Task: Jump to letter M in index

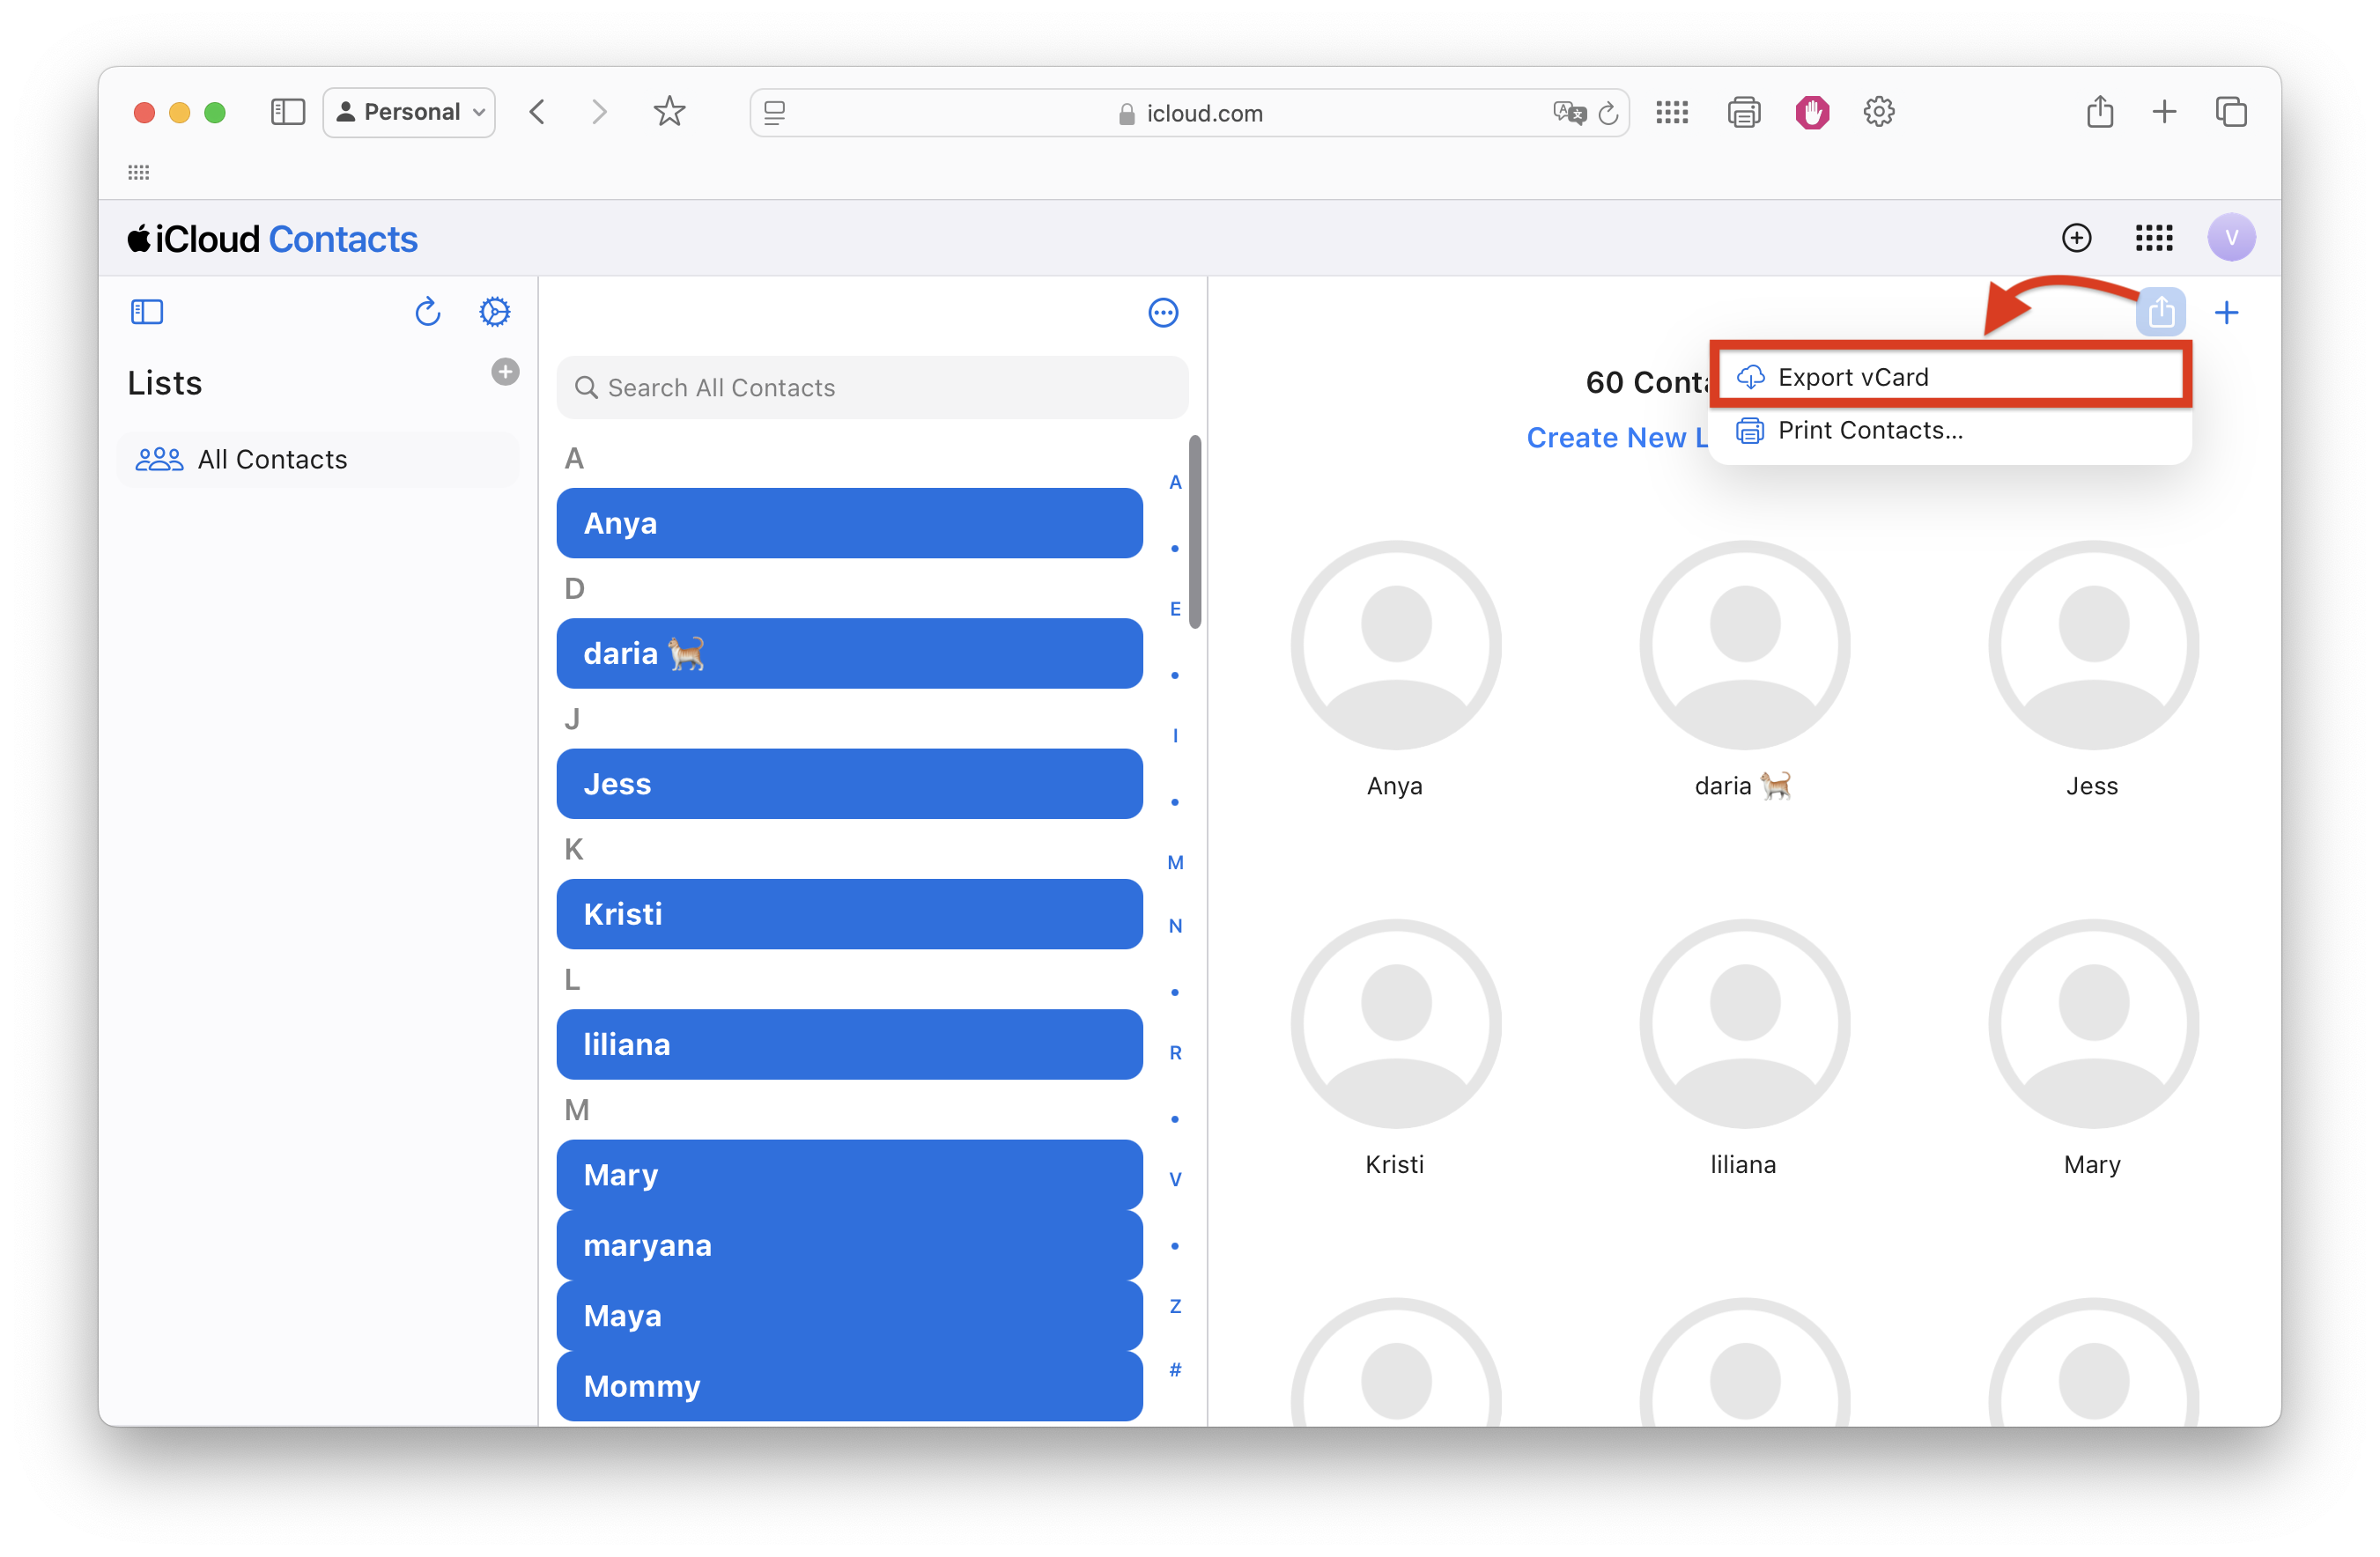Action: coord(1176,863)
